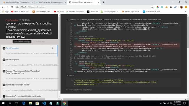The image size is (189, 106).
Task: Select the Illuminate View render frame
Action: pos(29,87)
